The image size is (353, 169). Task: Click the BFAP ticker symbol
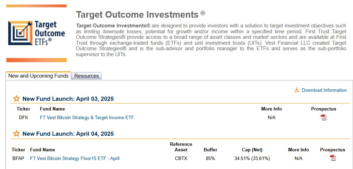point(18,158)
